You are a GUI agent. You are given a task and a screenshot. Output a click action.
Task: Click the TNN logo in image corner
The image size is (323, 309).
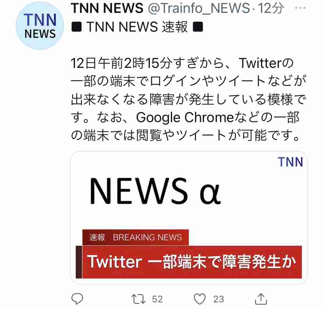290,162
